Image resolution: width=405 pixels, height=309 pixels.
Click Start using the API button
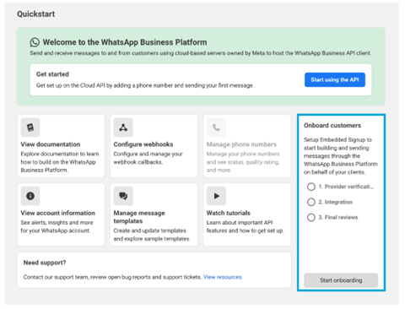pos(335,79)
